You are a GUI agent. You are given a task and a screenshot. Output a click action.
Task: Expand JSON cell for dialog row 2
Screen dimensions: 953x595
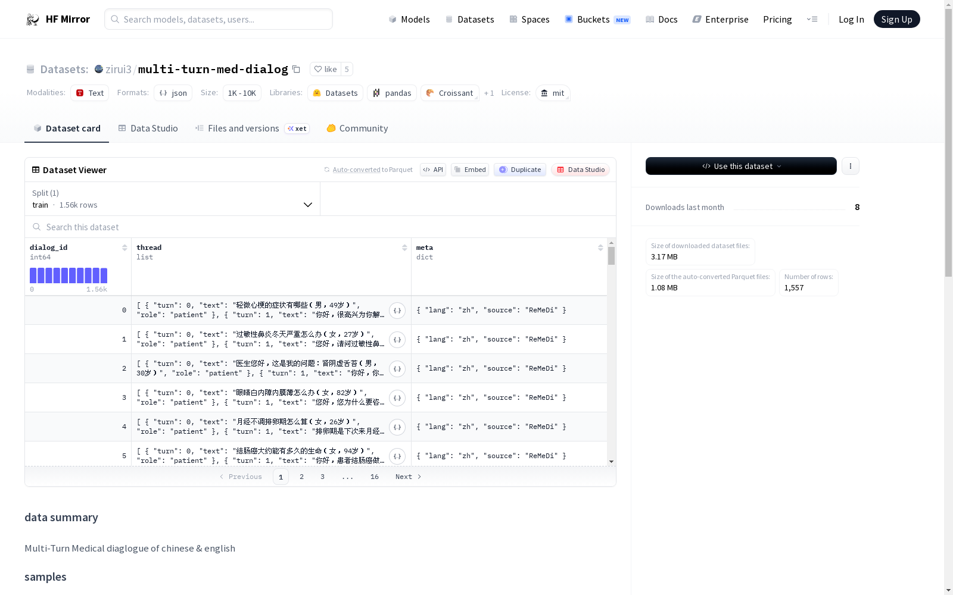click(397, 369)
